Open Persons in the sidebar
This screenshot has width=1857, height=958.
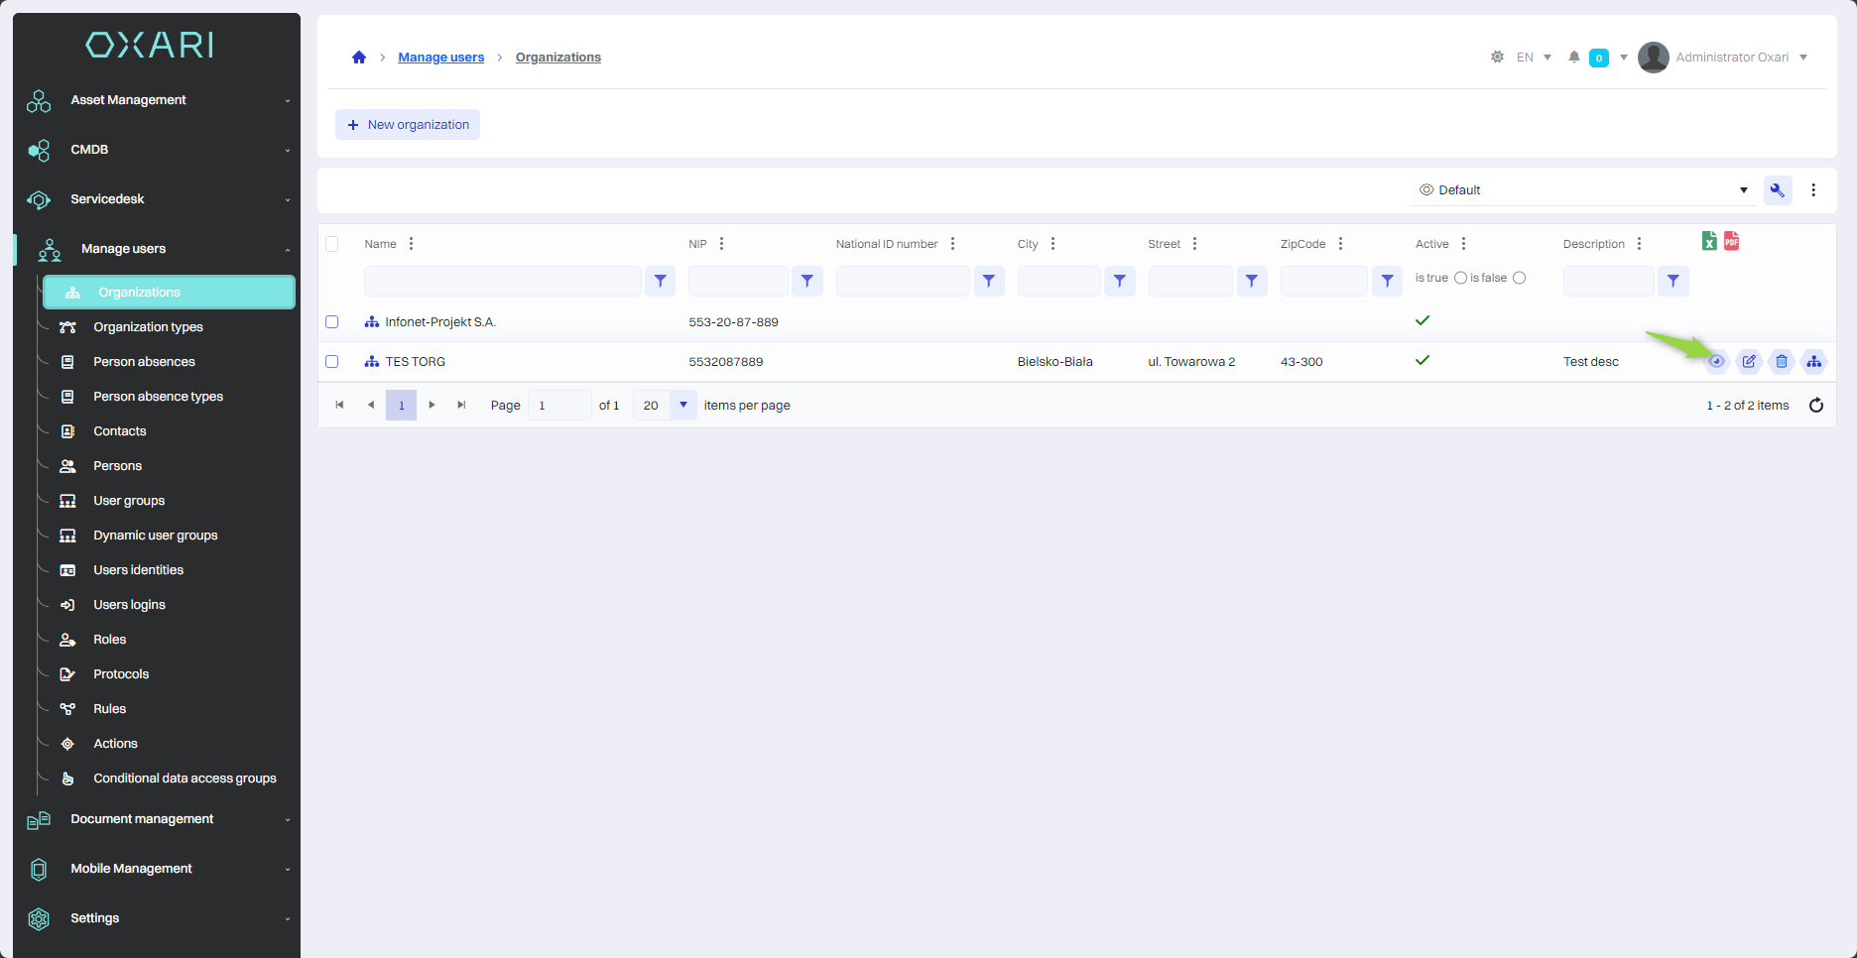click(117, 466)
